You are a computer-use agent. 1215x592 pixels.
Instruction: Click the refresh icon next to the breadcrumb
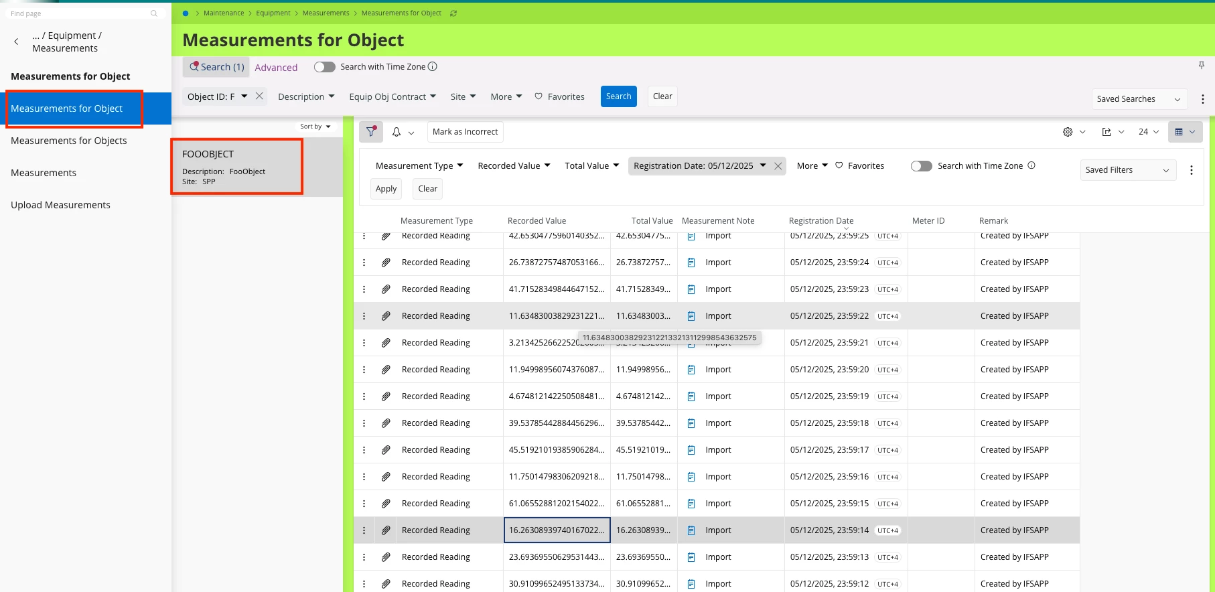tap(453, 13)
